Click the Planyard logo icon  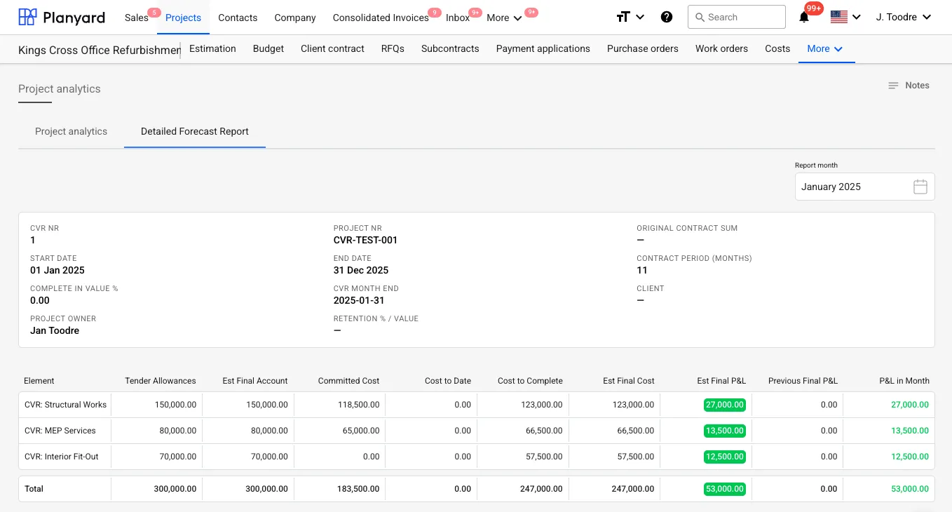(27, 18)
